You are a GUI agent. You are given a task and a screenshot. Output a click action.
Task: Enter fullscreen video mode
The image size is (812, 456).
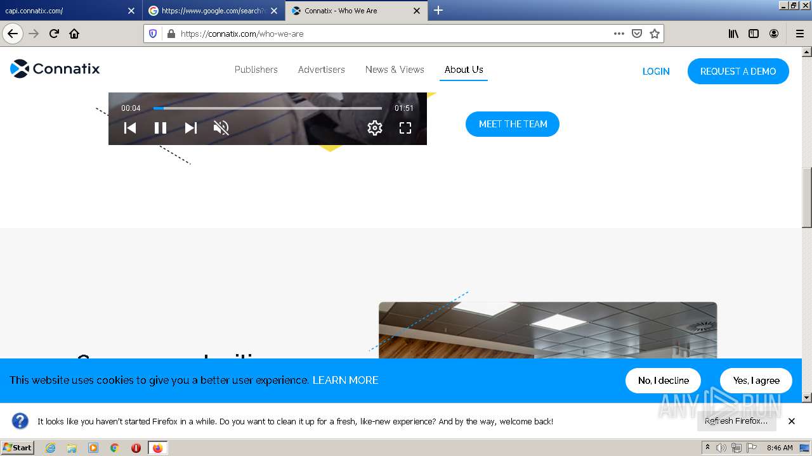coord(405,128)
